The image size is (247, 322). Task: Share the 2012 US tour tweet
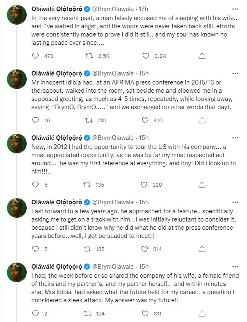click(202, 185)
